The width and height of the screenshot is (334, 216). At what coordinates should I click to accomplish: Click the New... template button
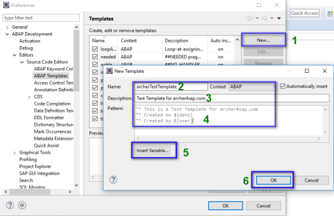click(x=263, y=40)
